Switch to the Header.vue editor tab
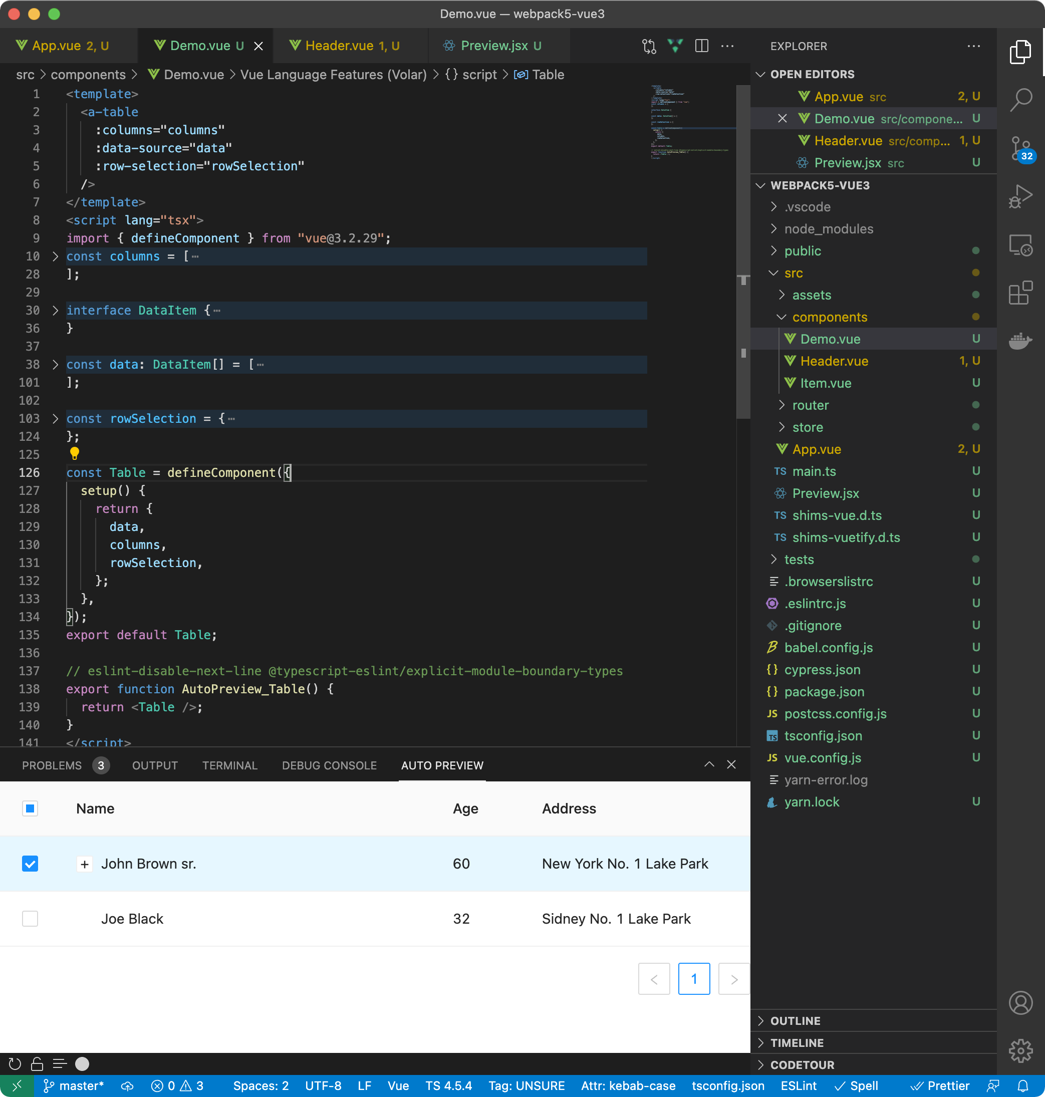The image size is (1045, 1097). pyautogui.click(x=339, y=46)
